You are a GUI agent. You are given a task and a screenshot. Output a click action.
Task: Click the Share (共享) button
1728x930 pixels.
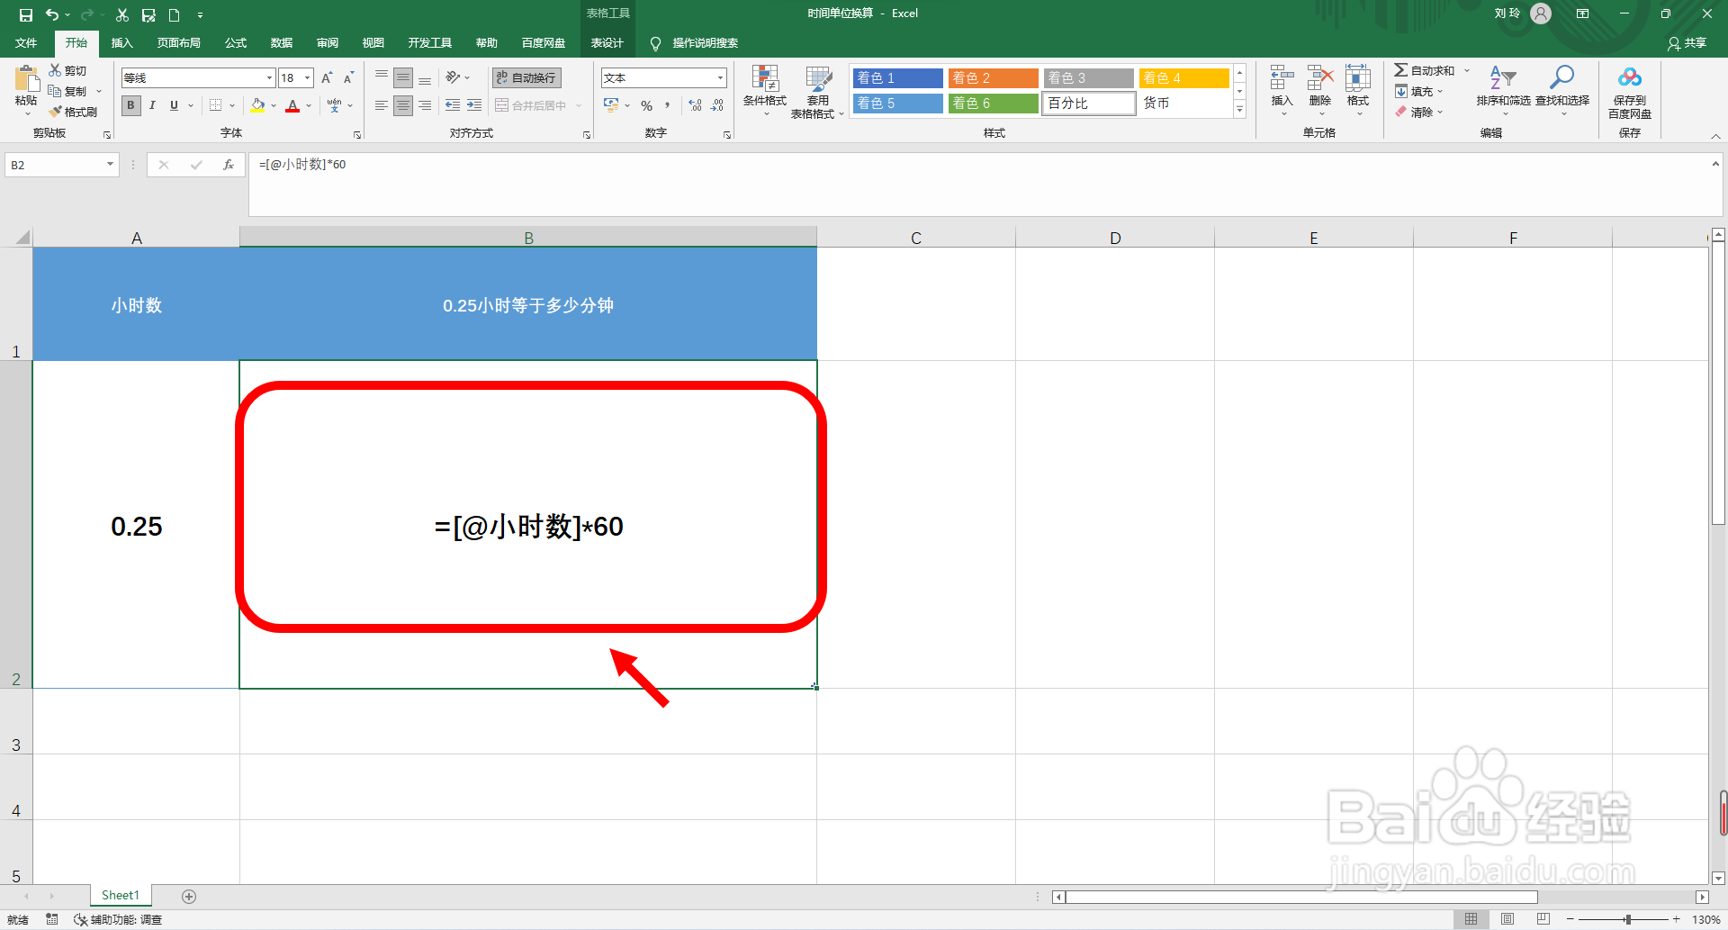click(x=1687, y=43)
